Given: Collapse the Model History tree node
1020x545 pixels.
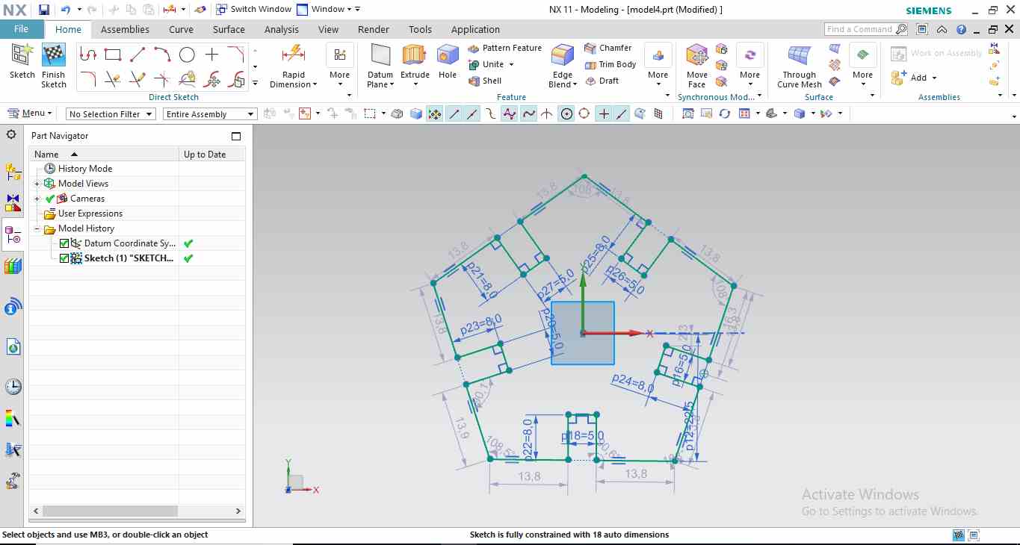Looking at the screenshot, I should coord(37,228).
